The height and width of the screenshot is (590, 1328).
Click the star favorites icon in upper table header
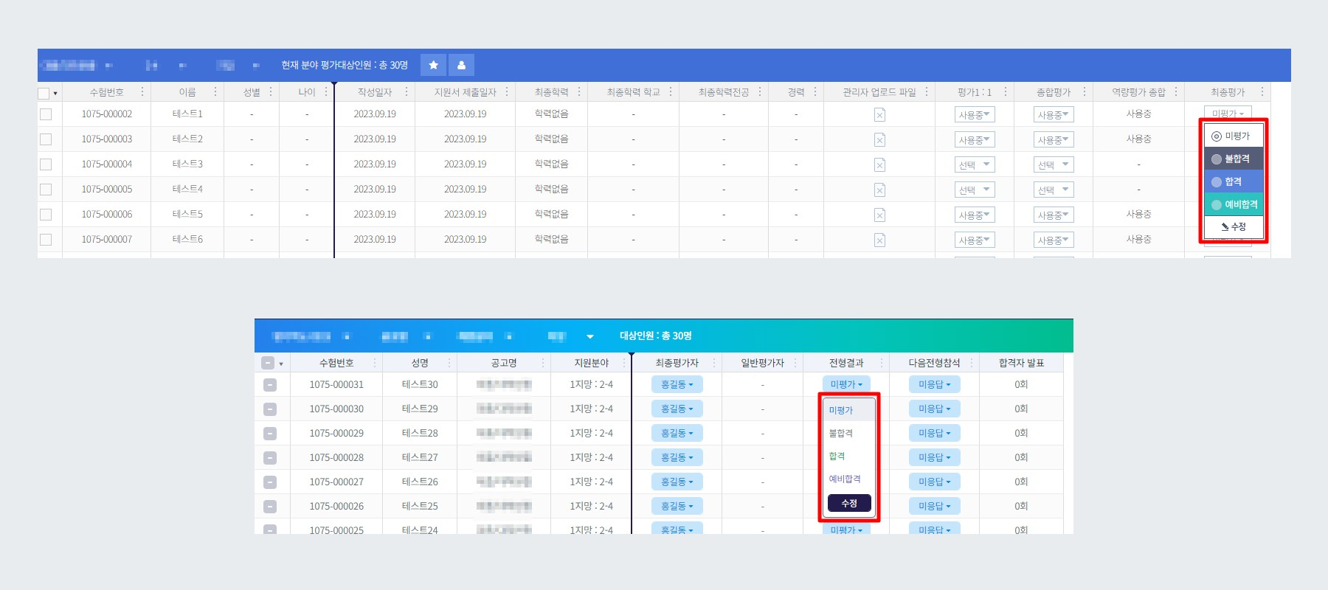tap(434, 65)
